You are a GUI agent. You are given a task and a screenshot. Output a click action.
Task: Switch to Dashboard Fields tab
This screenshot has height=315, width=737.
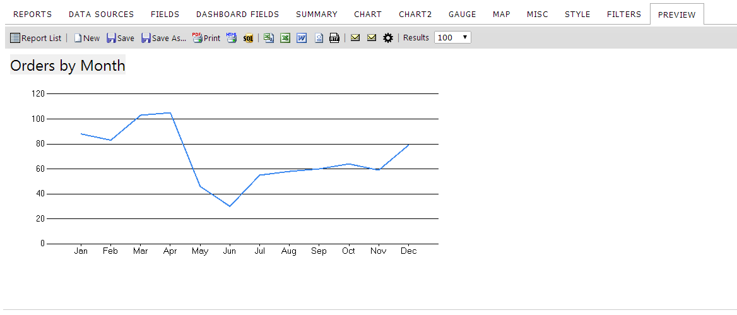point(237,15)
